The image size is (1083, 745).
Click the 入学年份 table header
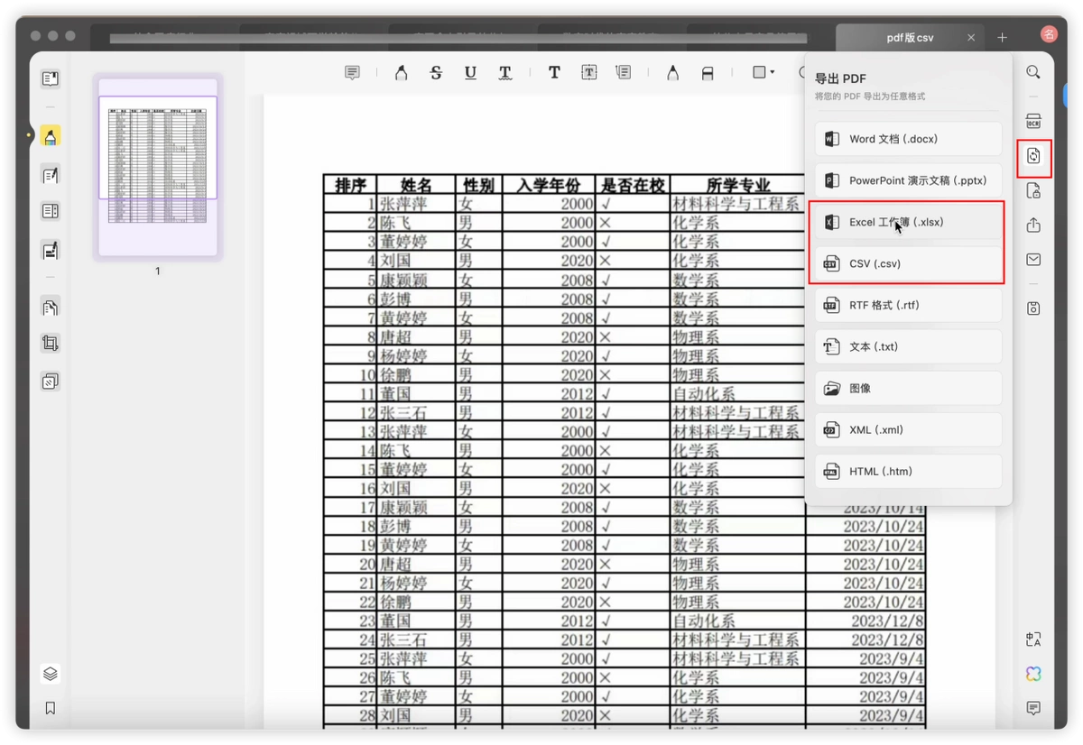549,185
